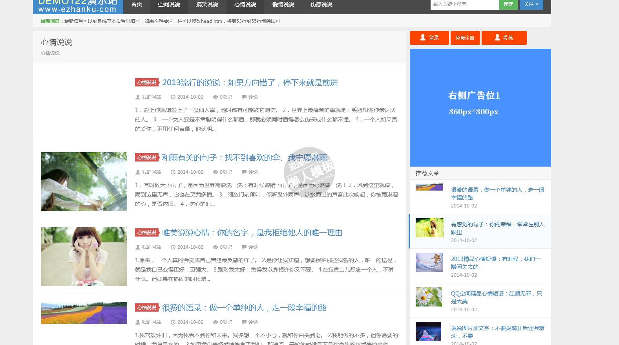
Task: Open 我的网站 author link of 和雨有关的句子
Action: click(x=152, y=172)
